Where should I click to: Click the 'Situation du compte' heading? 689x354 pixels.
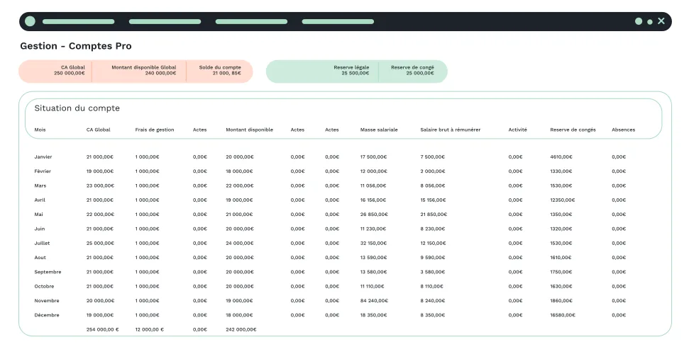click(77, 108)
